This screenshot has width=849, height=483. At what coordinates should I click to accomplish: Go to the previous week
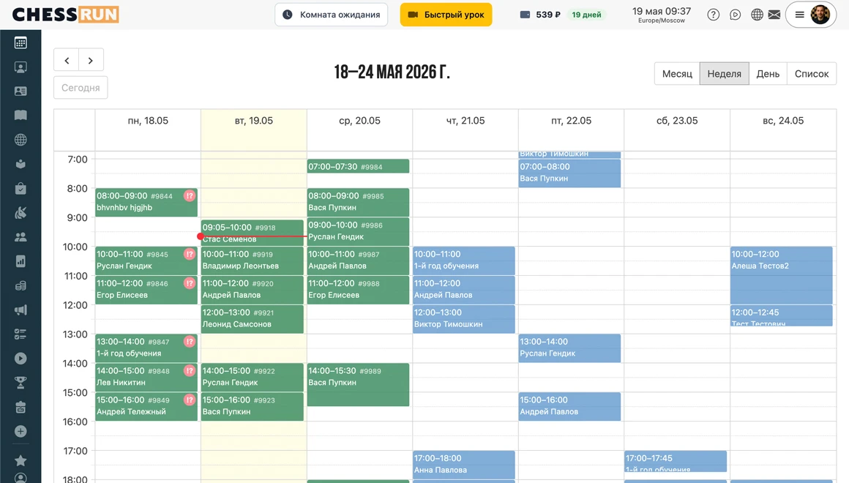(67, 60)
